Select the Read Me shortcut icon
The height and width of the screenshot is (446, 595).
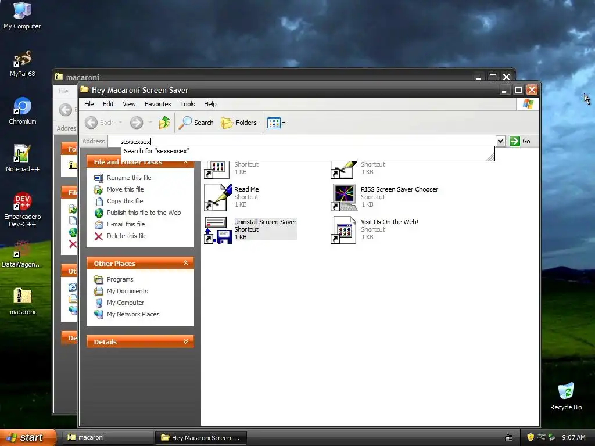click(x=217, y=197)
